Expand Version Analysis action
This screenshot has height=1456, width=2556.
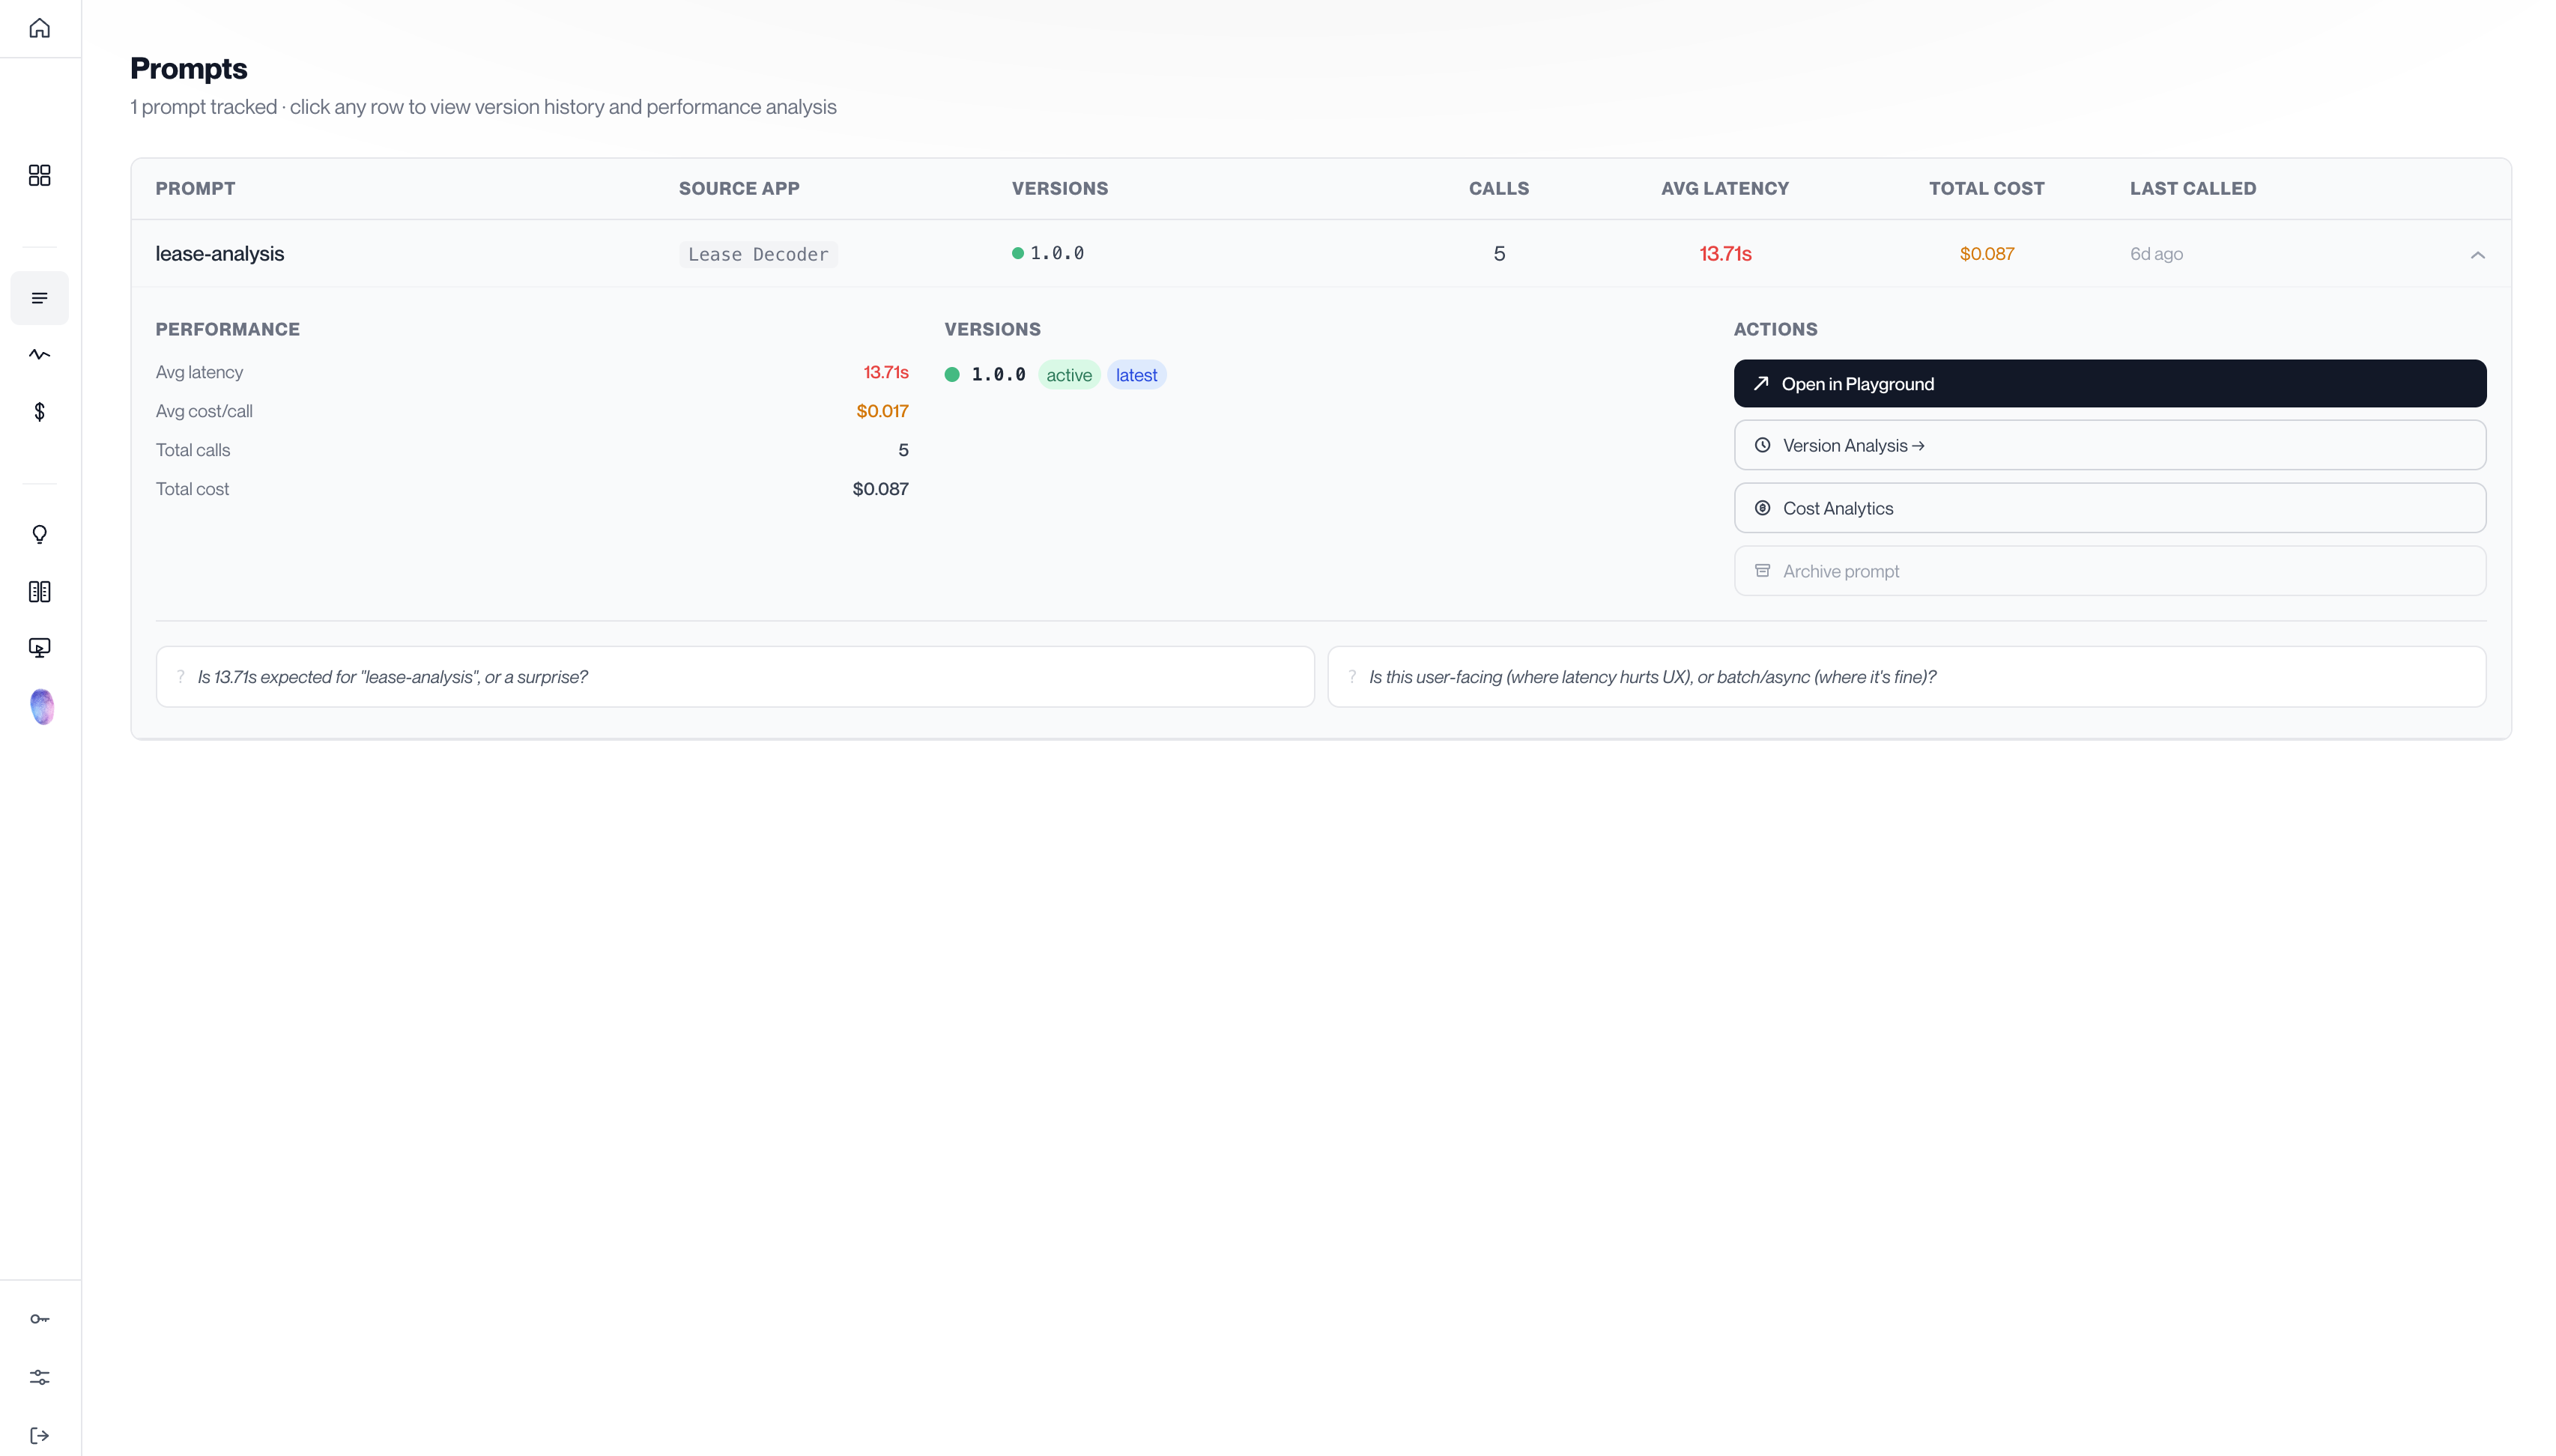[x=2109, y=444]
